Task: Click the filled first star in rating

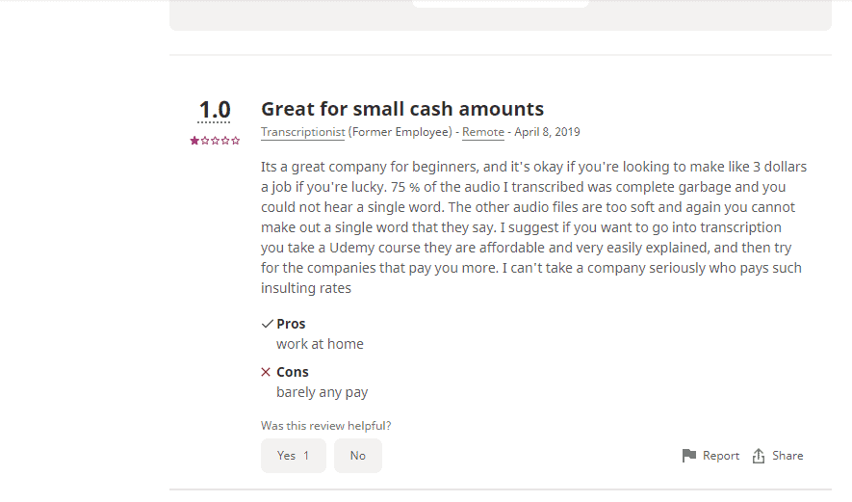Action: [194, 141]
